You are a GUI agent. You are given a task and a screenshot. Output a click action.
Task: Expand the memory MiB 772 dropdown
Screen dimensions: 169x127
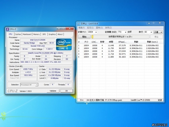pyautogui.click(x=125, y=32)
